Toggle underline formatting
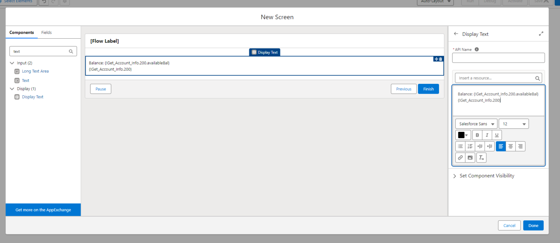The width and height of the screenshot is (560, 243). click(496, 135)
